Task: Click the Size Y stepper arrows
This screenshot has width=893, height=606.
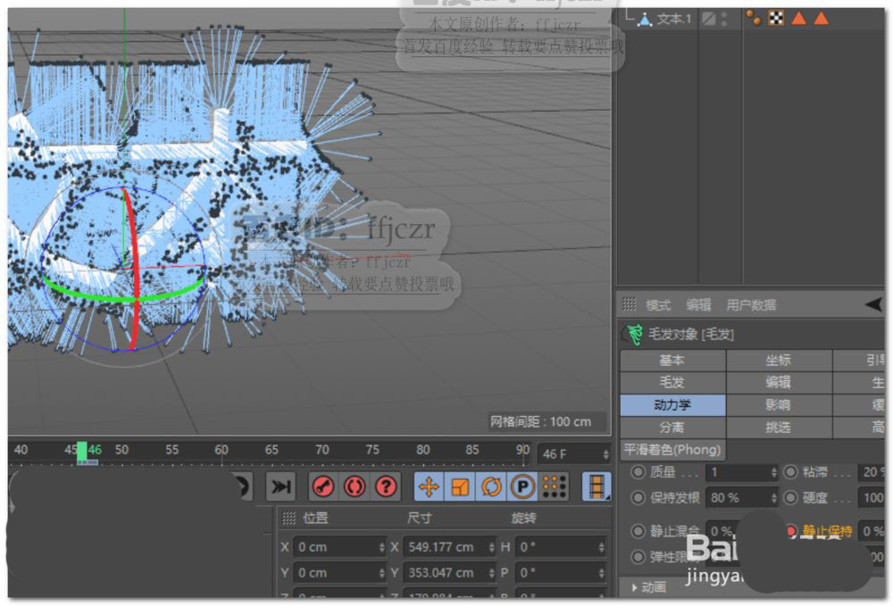Action: pos(491,572)
